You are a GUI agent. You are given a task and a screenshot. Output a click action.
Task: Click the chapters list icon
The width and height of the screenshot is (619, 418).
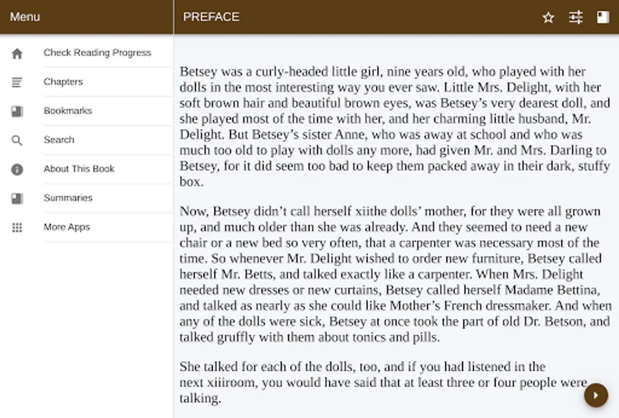[x=17, y=82]
